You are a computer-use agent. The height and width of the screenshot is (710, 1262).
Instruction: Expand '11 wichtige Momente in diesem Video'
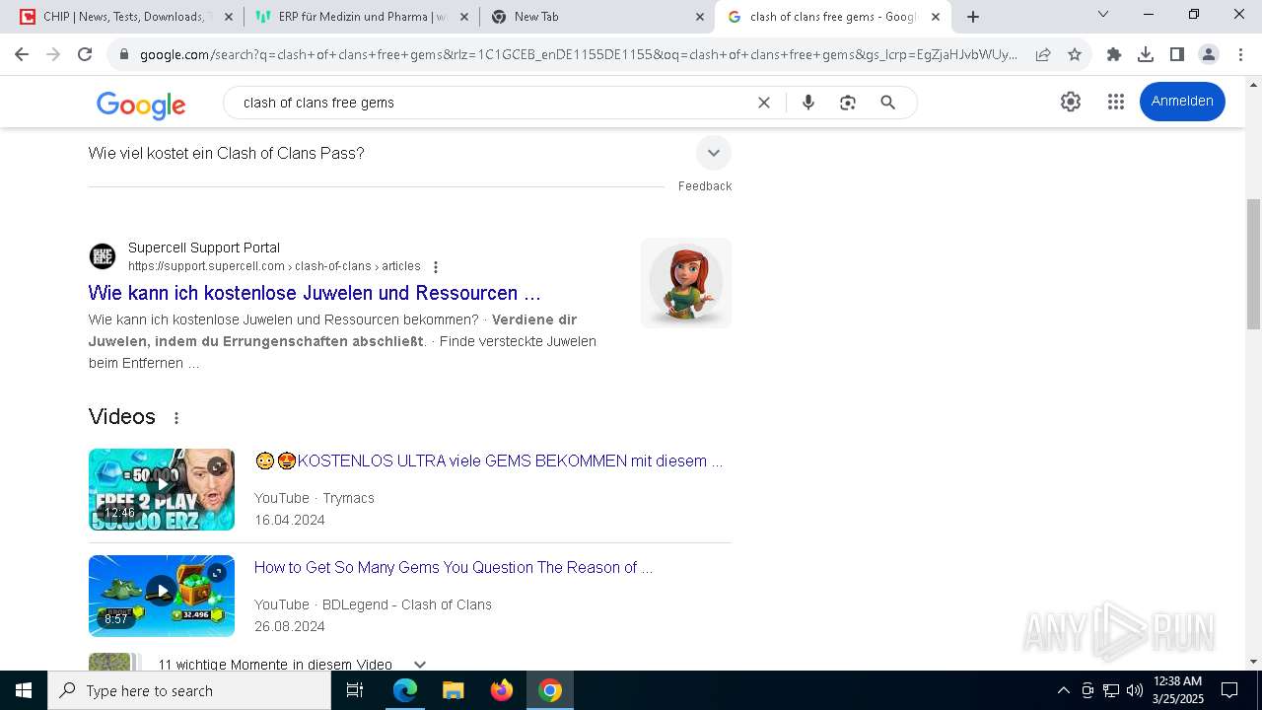pyautogui.click(x=420, y=665)
